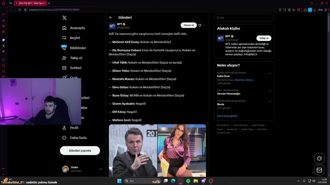The image size is (330, 185).
Task: Click the X logo in sidebar
Action: click(64, 18)
